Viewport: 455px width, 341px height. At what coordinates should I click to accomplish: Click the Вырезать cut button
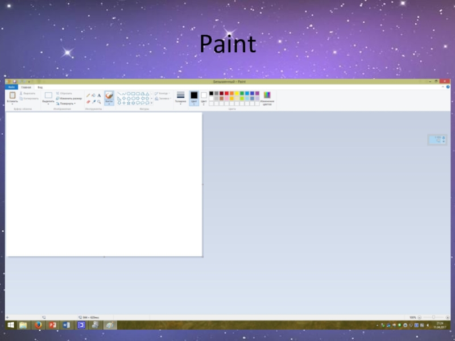(x=27, y=93)
